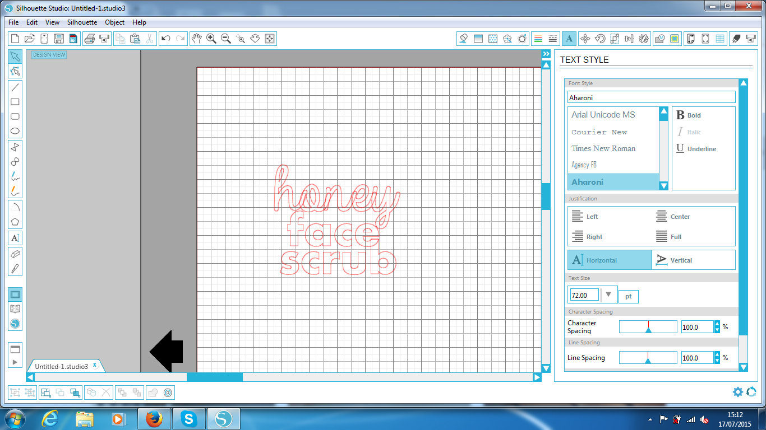This screenshot has width=766, height=430.
Task: Open the Object menu
Action: pyautogui.click(x=114, y=22)
